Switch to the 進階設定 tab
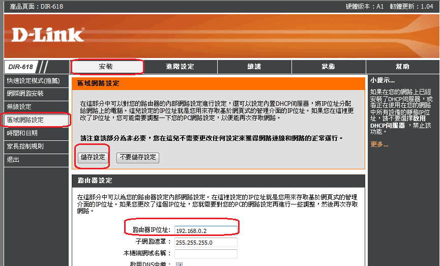The image size is (440, 266). [x=180, y=67]
